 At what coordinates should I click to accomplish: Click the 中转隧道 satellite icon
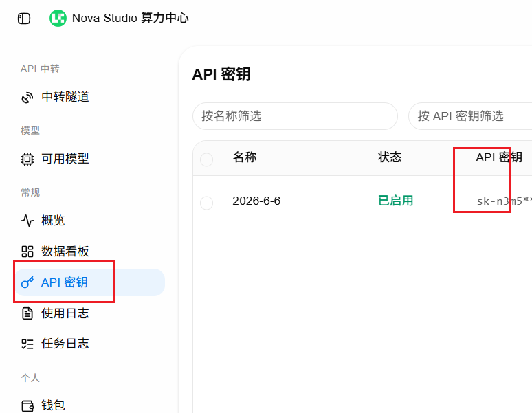point(27,98)
